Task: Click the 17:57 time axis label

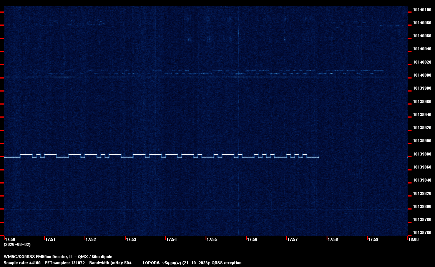Action: pos(292,239)
